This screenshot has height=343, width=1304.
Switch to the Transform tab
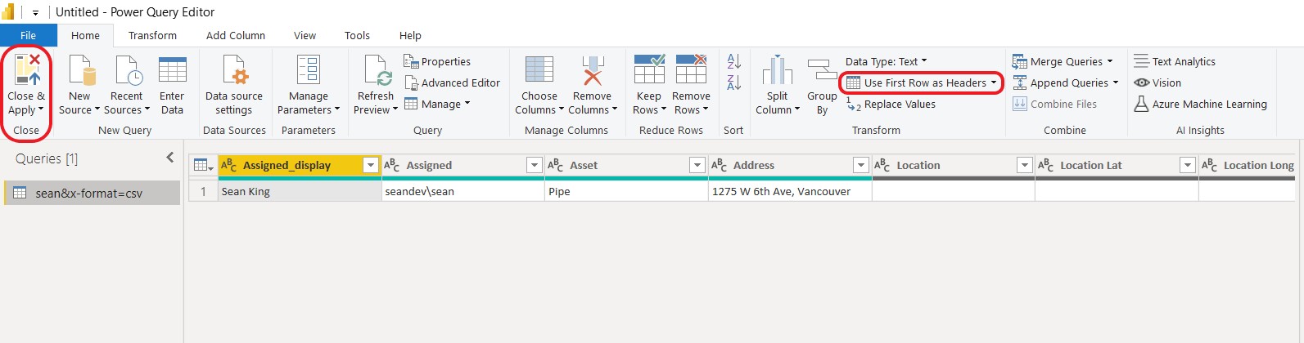(x=152, y=35)
